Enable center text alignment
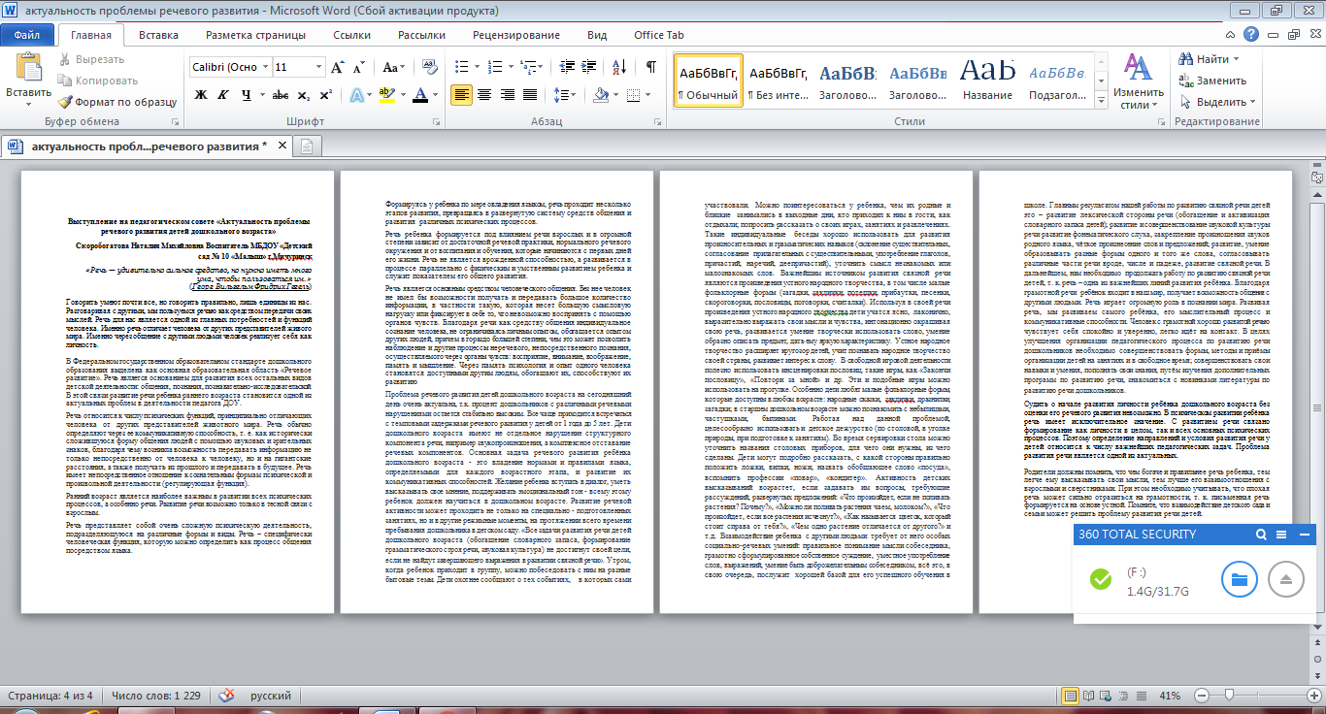 (x=485, y=95)
